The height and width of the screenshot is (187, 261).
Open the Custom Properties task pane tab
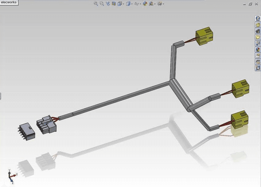pyautogui.click(x=258, y=55)
